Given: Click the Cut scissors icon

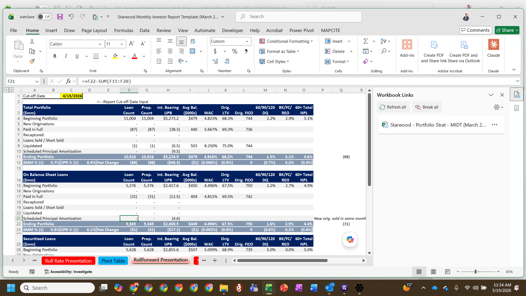Looking at the screenshot, I should [x=32, y=41].
